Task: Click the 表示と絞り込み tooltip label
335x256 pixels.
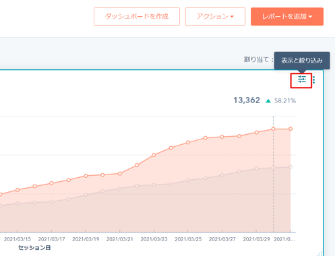Action: point(302,61)
